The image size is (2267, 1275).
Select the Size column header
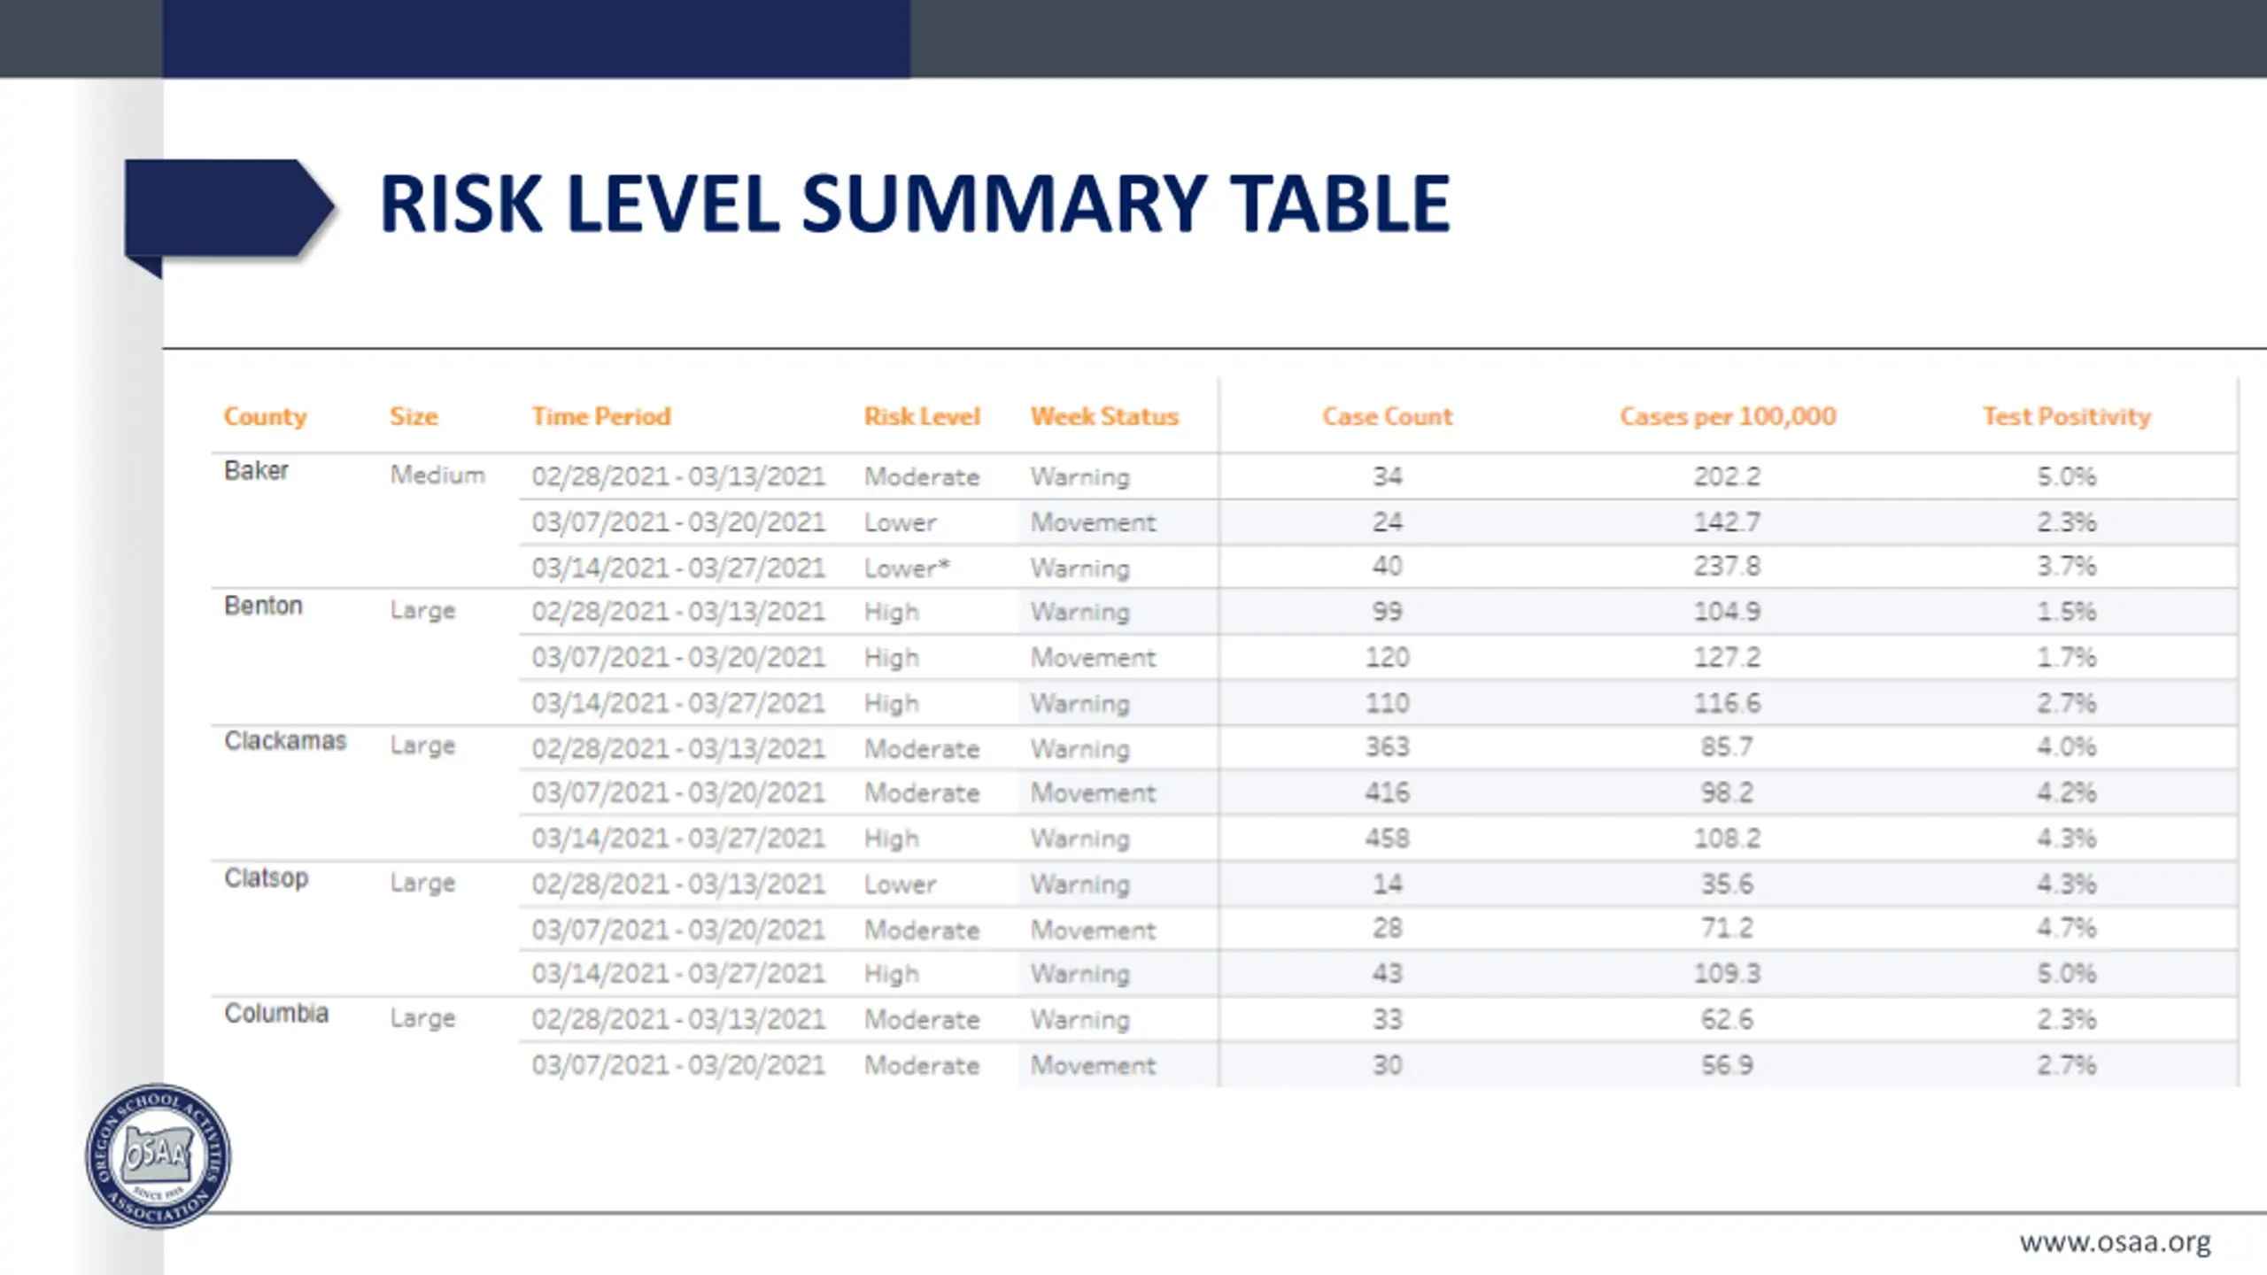[x=414, y=416]
